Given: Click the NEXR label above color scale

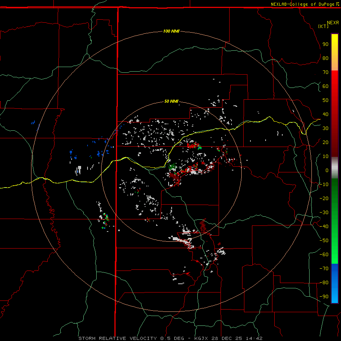Looking at the screenshot, I should 333,23.
